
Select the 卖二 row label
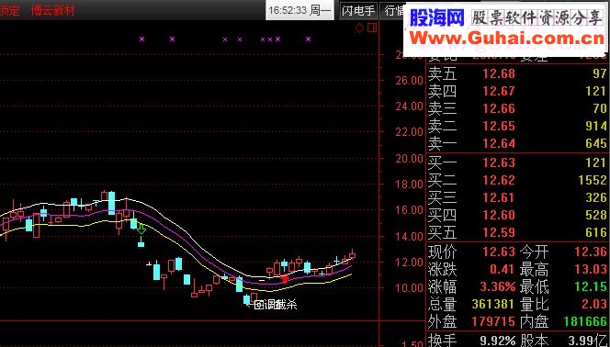[442, 127]
